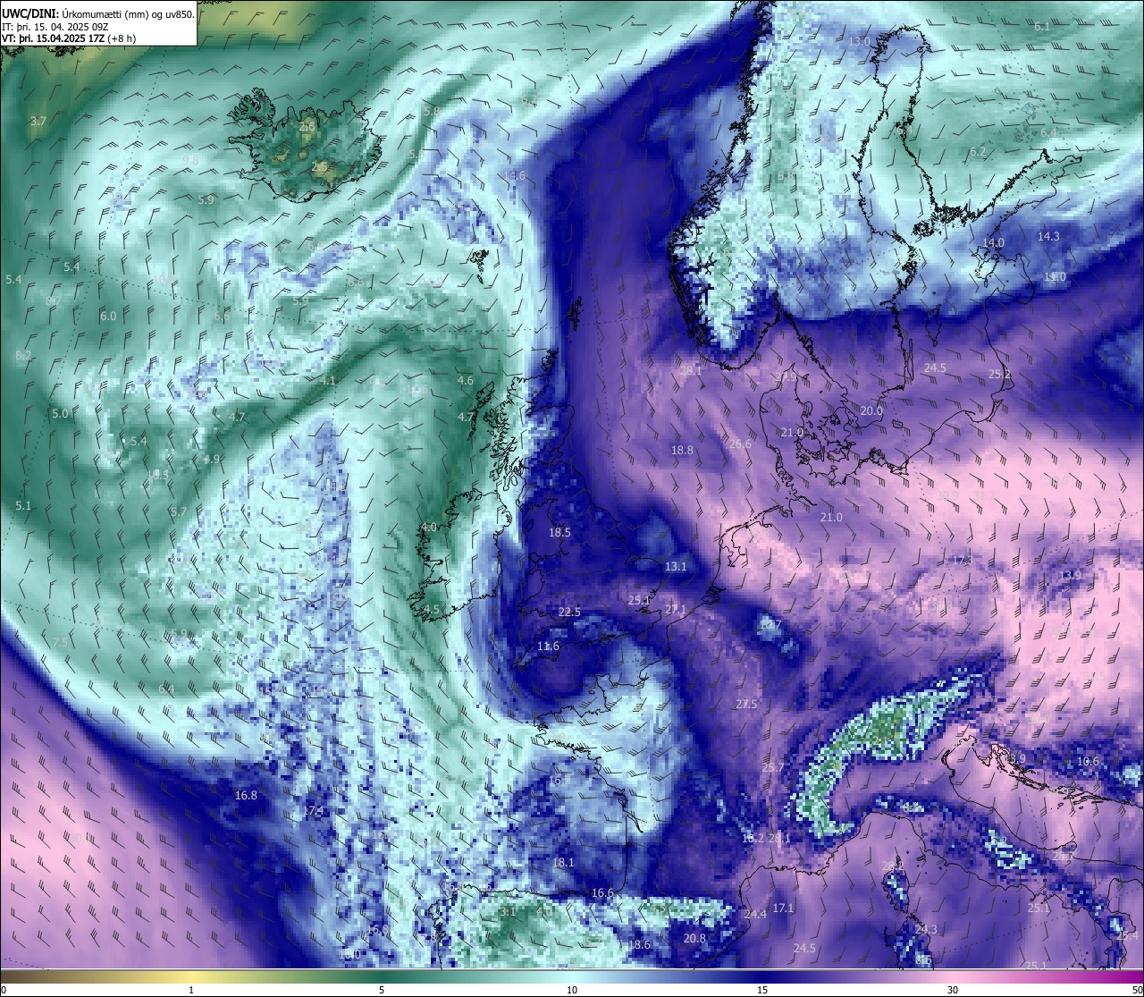Click the '18.1' value on the map
Viewport: 1144px width, 997px height.
pos(563,863)
